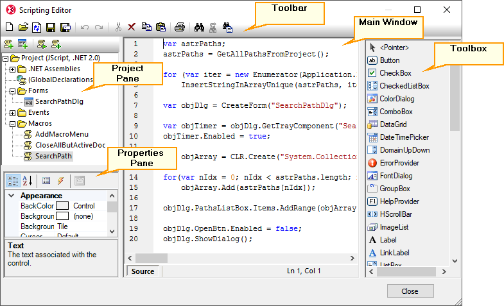Switch to the Source tab
The image size is (504, 306).
tap(143, 271)
